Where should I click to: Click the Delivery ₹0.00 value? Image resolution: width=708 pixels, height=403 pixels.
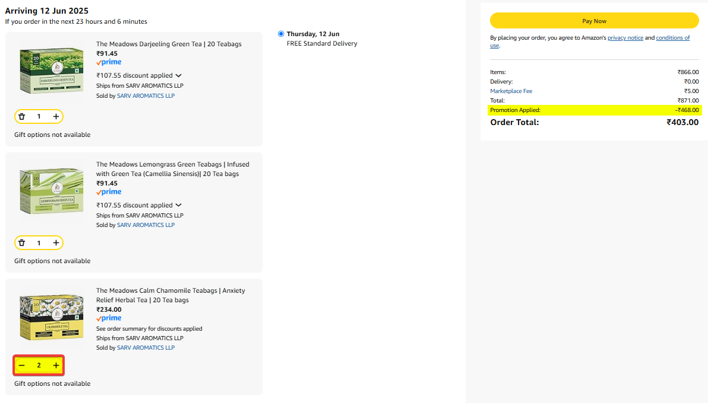tap(691, 82)
